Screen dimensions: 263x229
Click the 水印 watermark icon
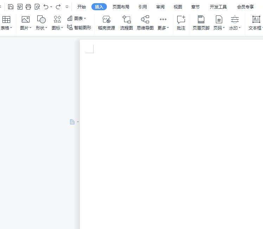tap(235, 19)
